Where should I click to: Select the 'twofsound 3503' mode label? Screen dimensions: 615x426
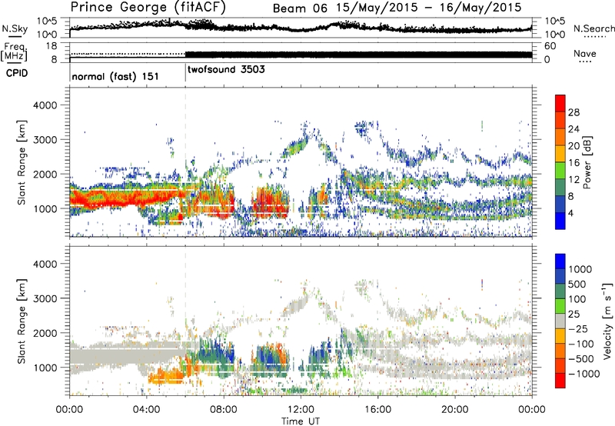(x=226, y=69)
